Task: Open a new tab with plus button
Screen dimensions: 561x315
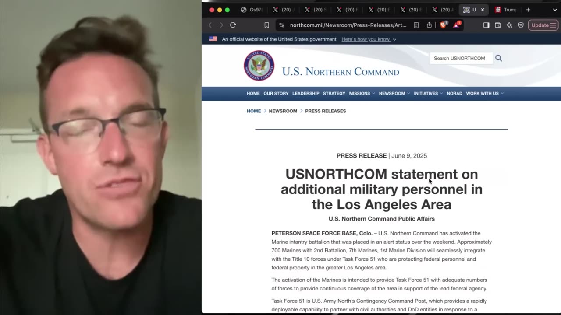Action: point(528,10)
